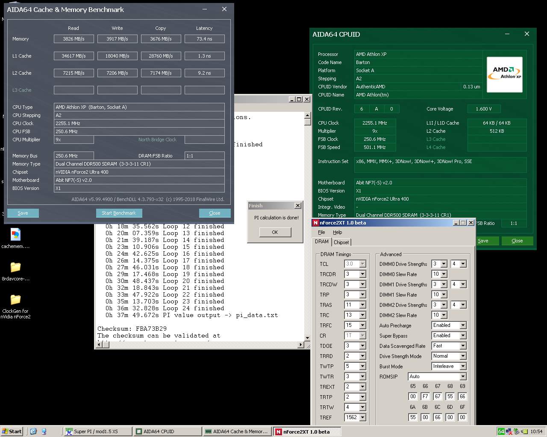The width and height of the screenshot is (547, 437).
Task: Click Close in Cache & Memory Benchmark window
Action: coord(215,213)
